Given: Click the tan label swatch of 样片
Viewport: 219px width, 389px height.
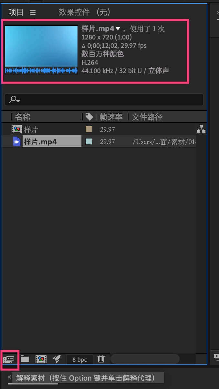Looking at the screenshot, I should [x=89, y=129].
